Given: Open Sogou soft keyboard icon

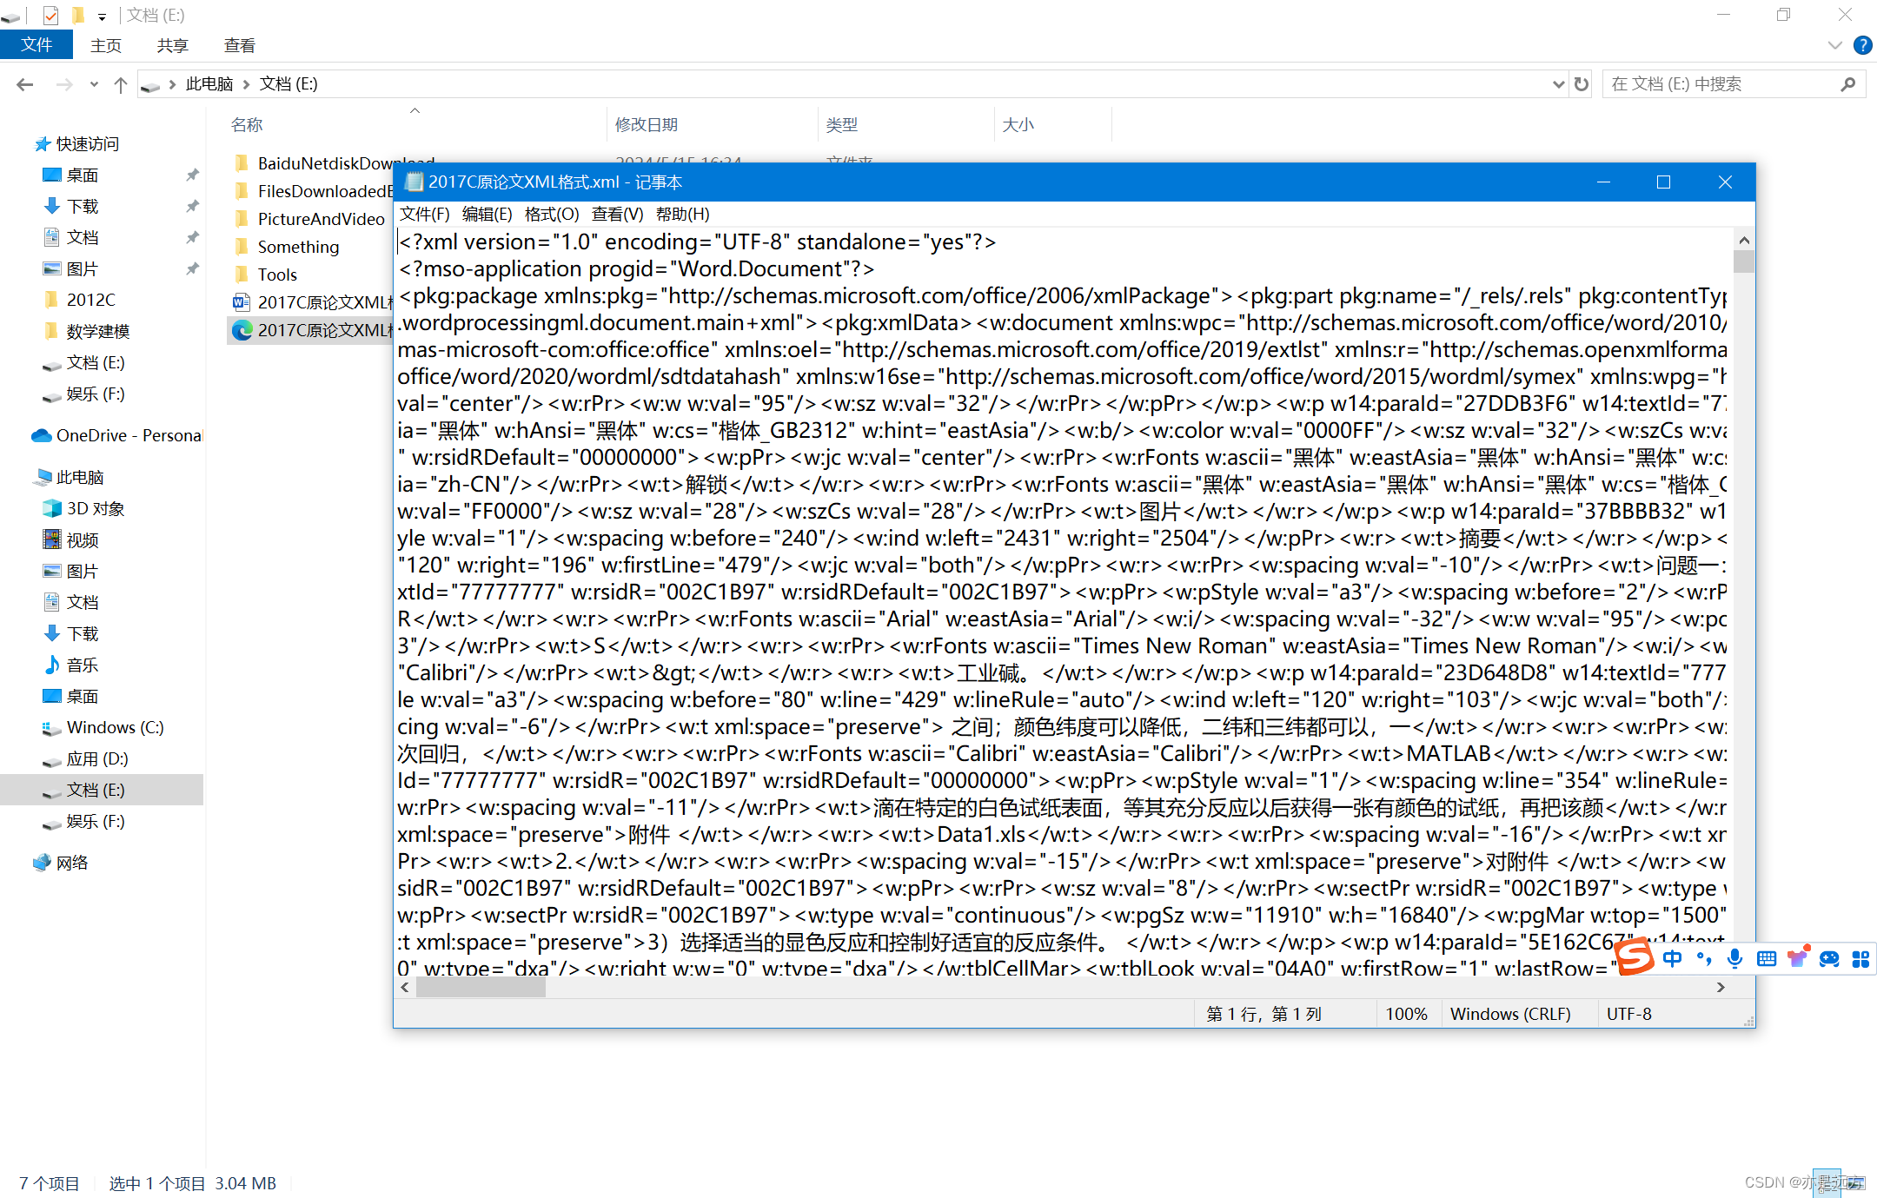Looking at the screenshot, I should (1767, 958).
